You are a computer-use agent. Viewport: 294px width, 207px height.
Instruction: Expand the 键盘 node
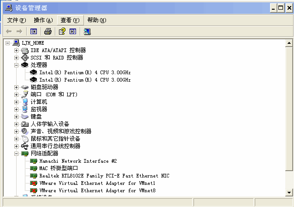pyautogui.click(x=16, y=117)
